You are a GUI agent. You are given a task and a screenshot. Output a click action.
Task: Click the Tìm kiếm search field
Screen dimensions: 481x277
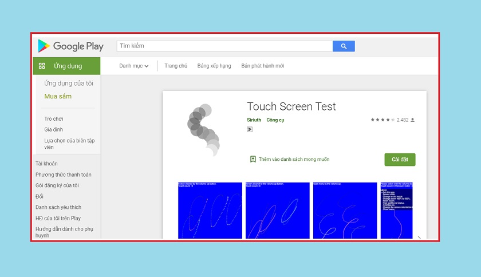click(224, 46)
